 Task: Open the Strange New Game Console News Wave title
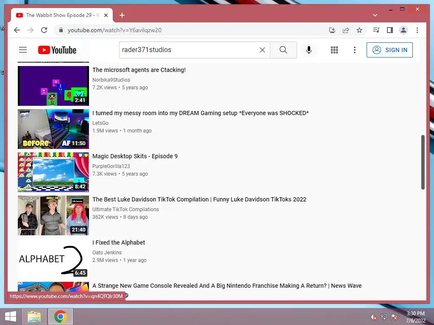tap(227, 286)
